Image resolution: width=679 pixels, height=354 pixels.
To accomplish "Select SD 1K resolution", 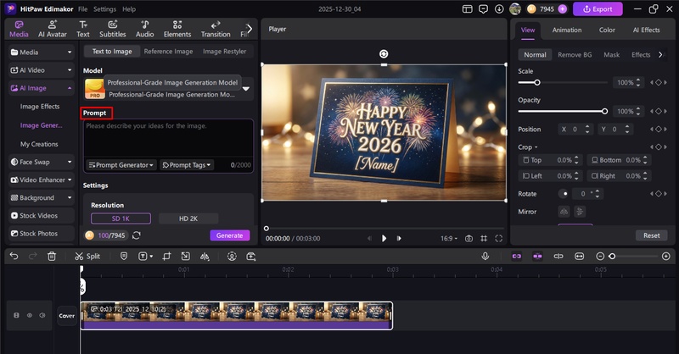I will [121, 218].
